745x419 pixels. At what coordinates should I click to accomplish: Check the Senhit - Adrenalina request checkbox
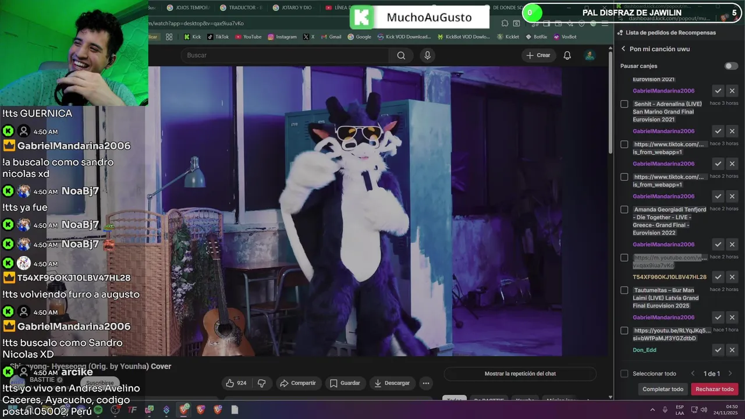click(625, 104)
